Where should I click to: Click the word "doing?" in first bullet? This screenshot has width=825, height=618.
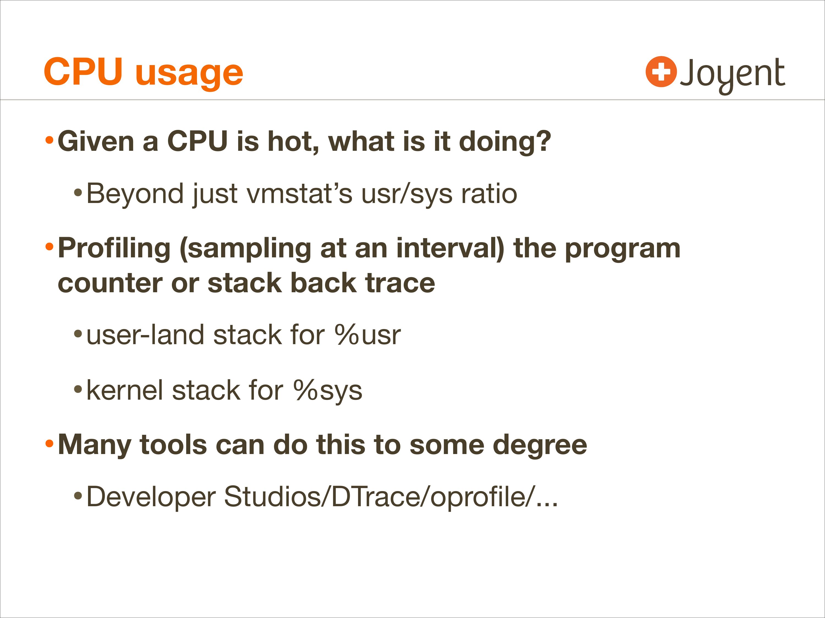[x=504, y=142]
